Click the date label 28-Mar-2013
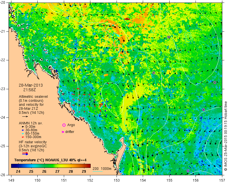The width and height of the screenshot is (228, 183). [31, 85]
